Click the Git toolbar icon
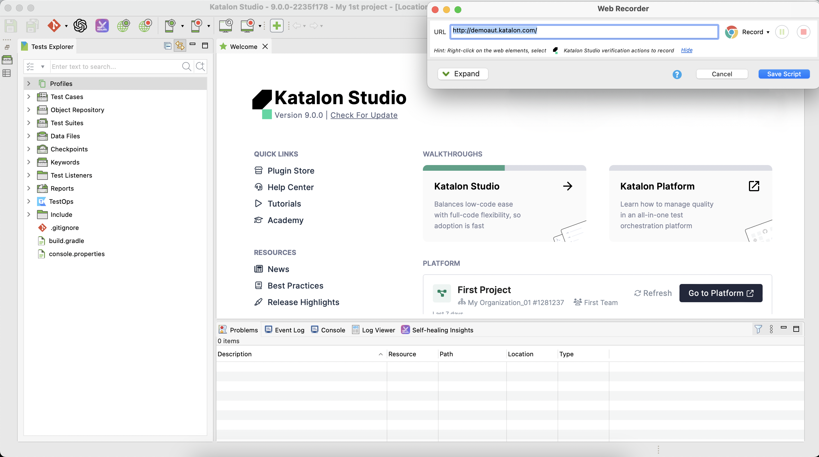 tap(54, 25)
